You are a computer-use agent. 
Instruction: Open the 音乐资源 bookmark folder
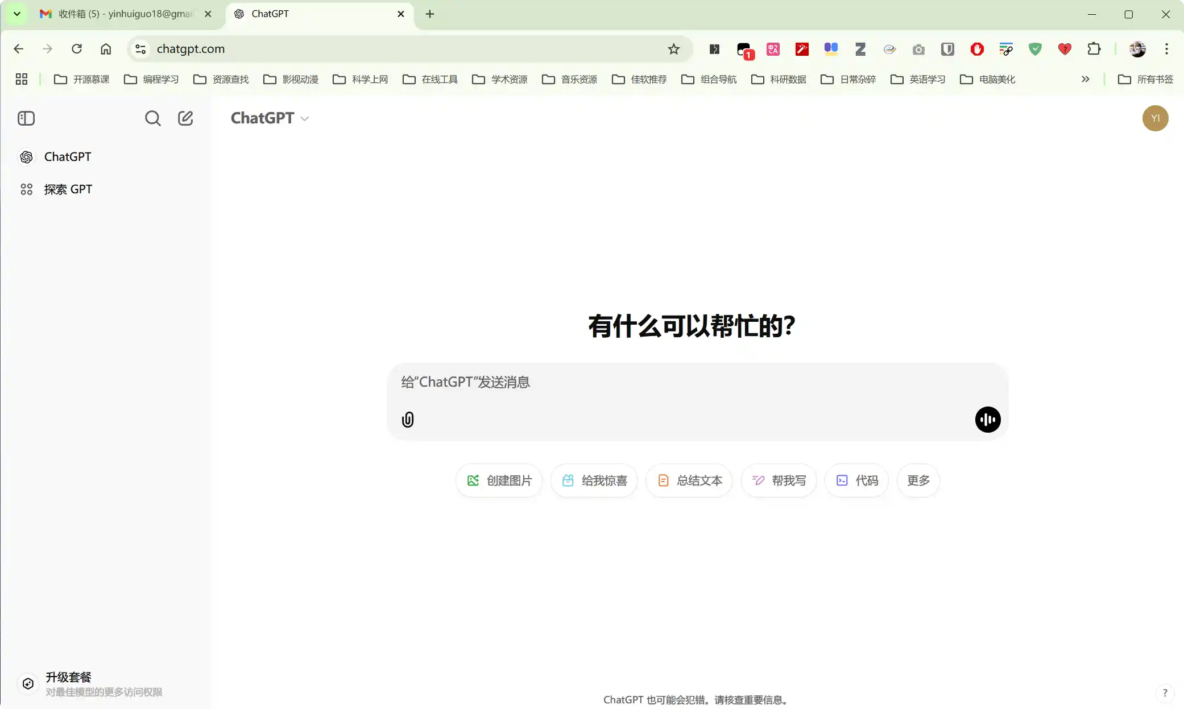point(570,79)
